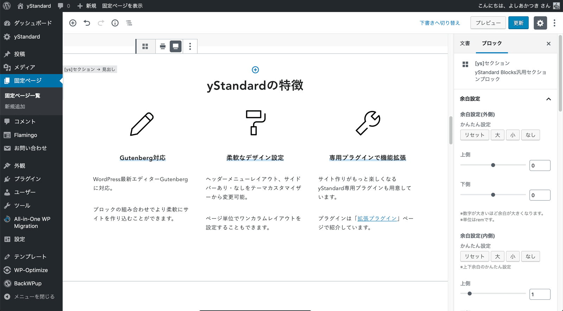Toggle the settings gear sidebar button
This screenshot has height=311, width=563.
(x=540, y=23)
